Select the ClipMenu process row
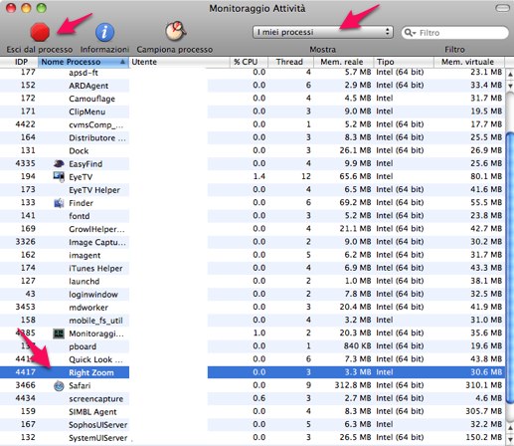This screenshot has height=446, width=514. point(252,111)
